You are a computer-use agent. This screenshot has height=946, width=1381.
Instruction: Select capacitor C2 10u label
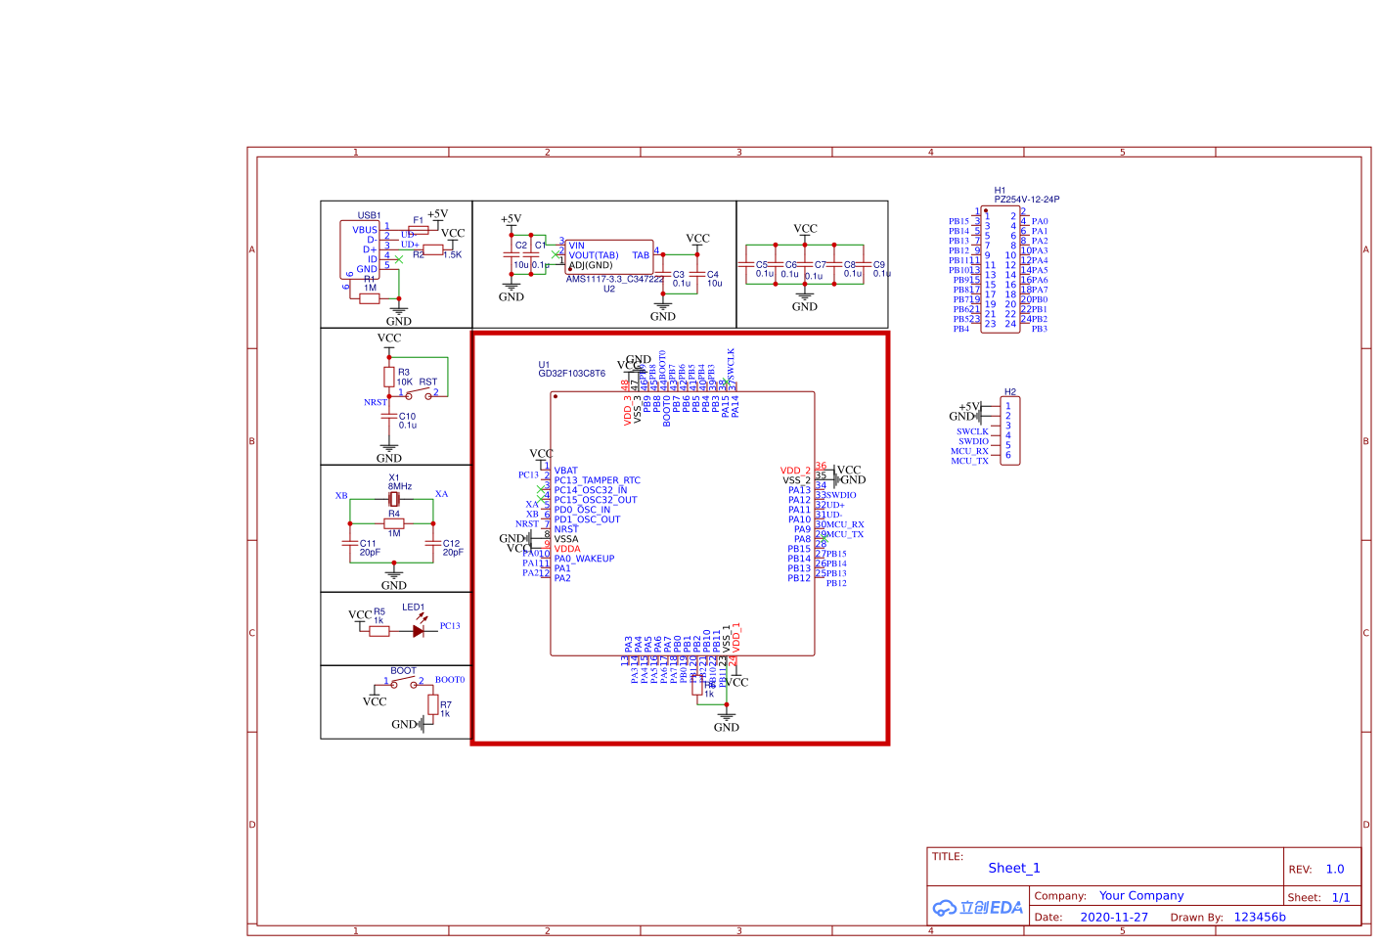pyautogui.click(x=521, y=254)
